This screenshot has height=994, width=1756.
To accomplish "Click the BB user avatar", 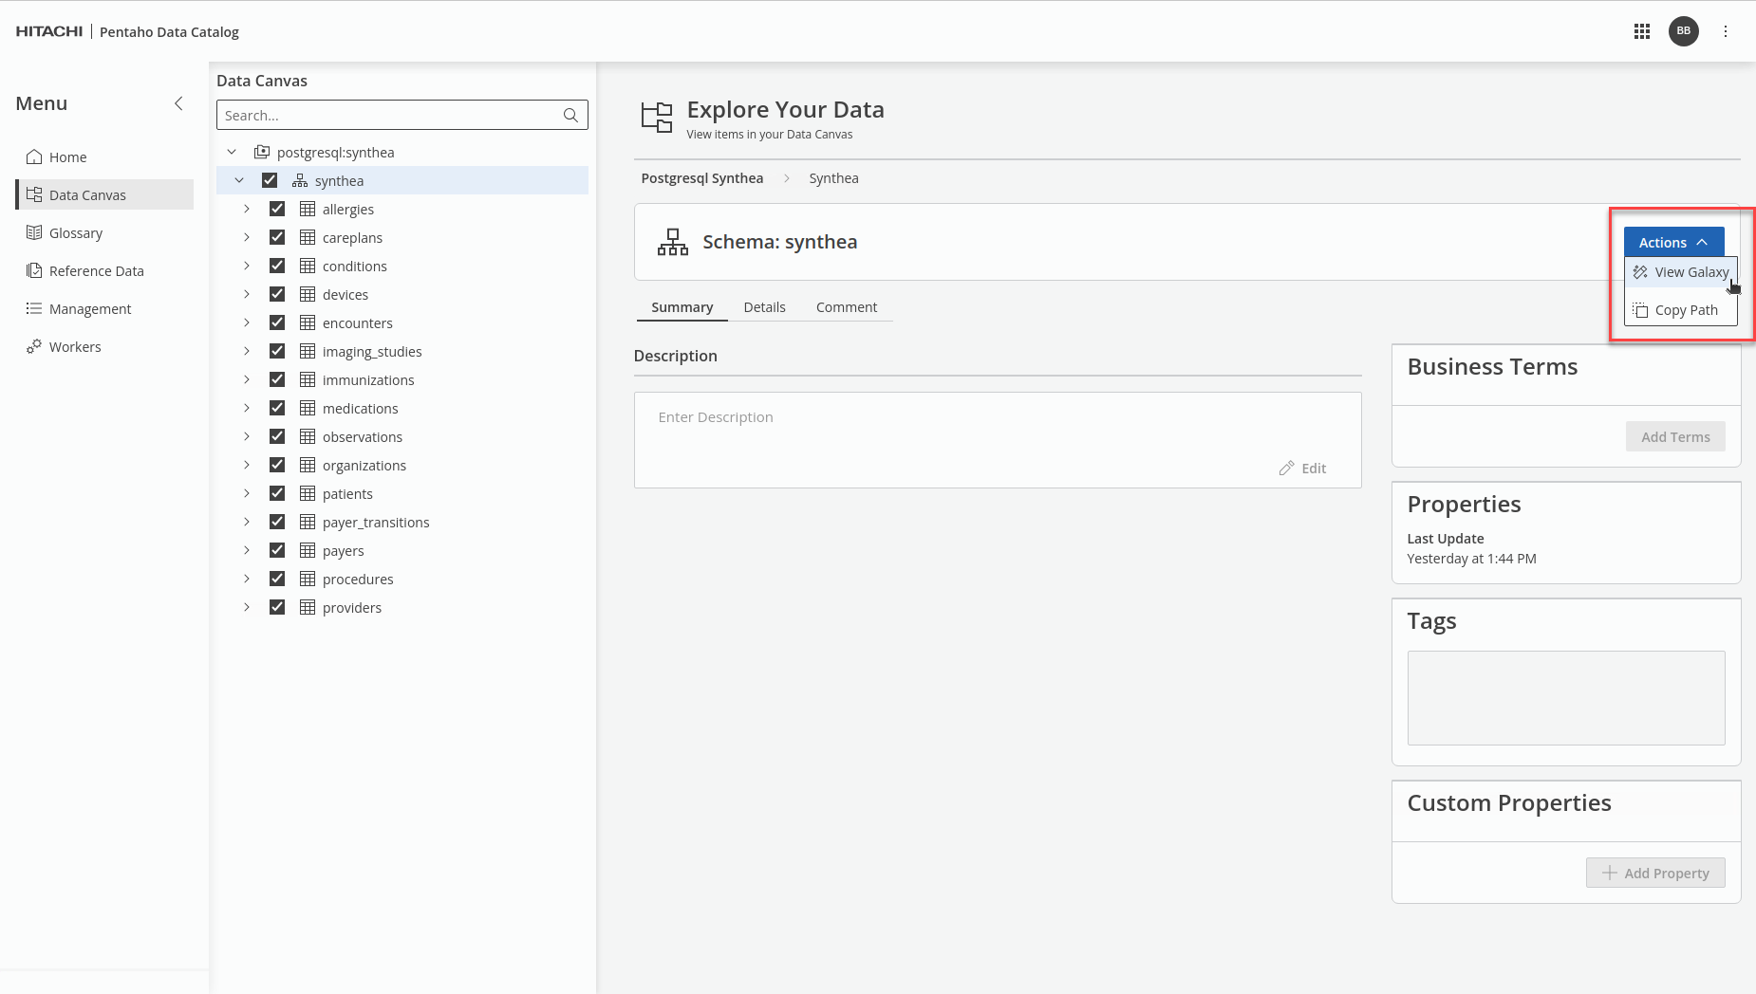I will pos(1683,31).
